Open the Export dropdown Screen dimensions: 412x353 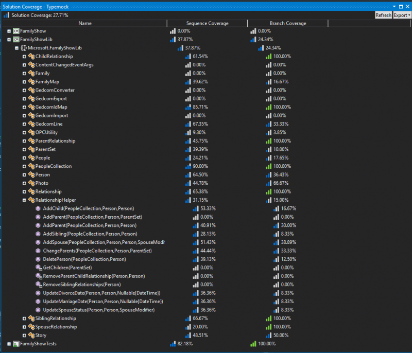402,15
